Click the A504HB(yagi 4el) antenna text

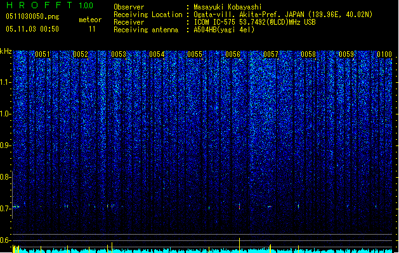224,30
